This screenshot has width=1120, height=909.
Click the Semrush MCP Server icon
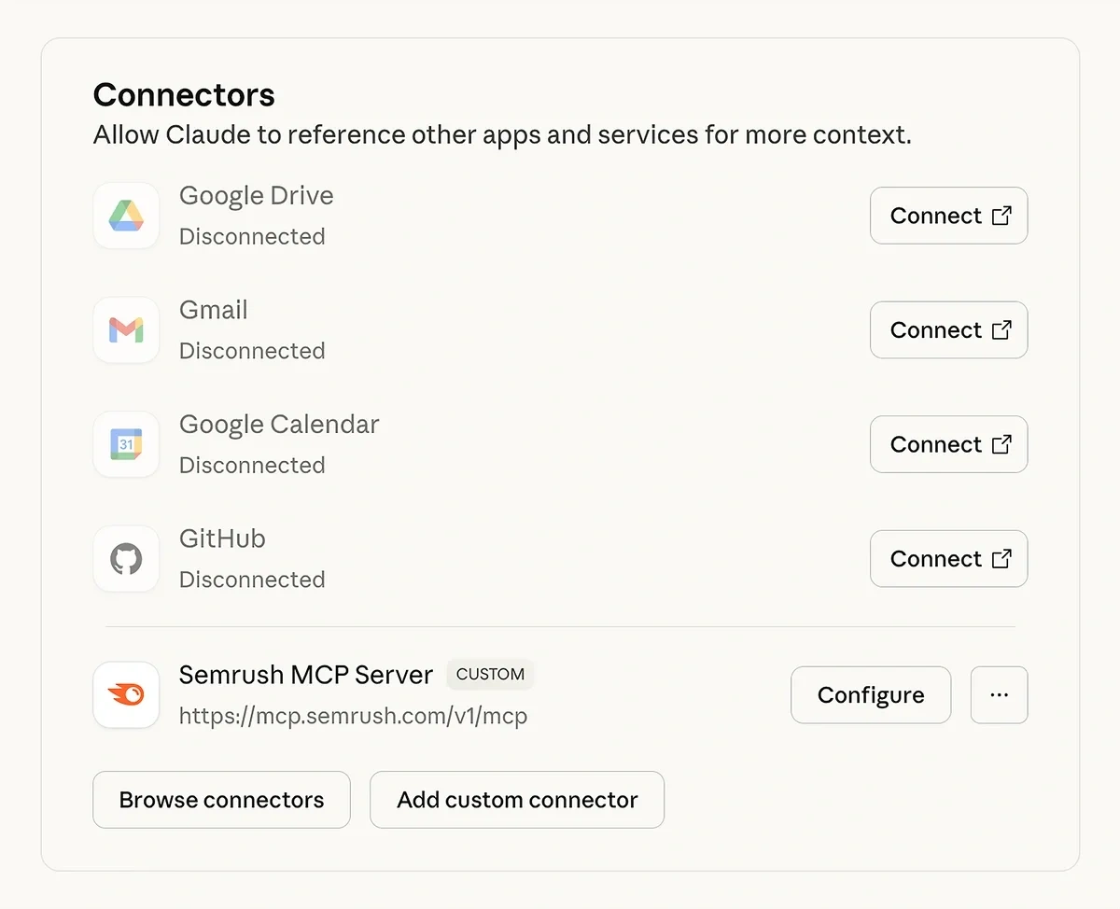click(x=126, y=694)
